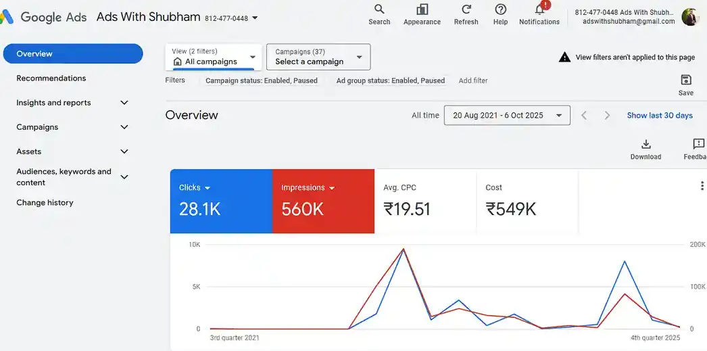The image size is (707, 351).
Task: Click Show last 30 days link
Action: 660,116
